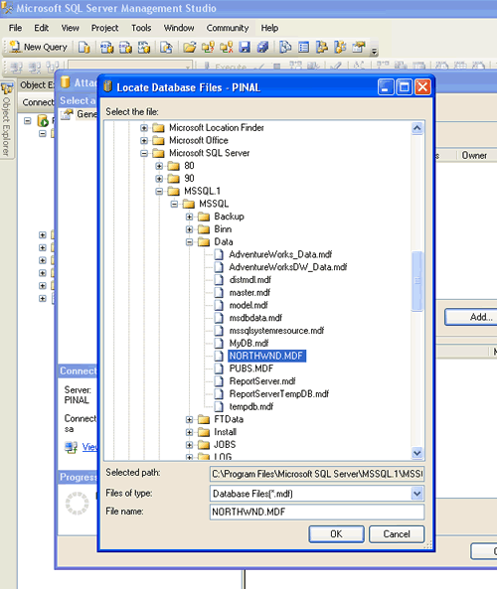Open the toolbar options arrow
The height and width of the screenshot is (589, 497).
pos(374,52)
